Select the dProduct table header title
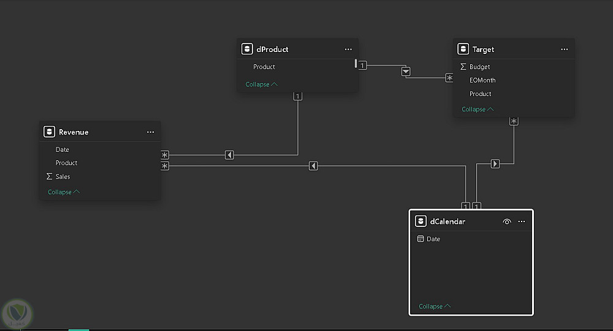This screenshot has width=613, height=331. coord(272,49)
